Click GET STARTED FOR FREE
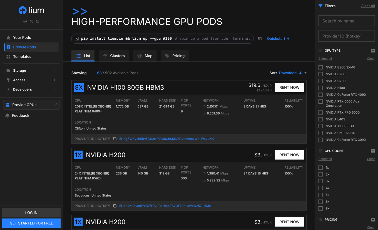Image resolution: width=378 pixels, height=230 pixels. [x=31, y=223]
